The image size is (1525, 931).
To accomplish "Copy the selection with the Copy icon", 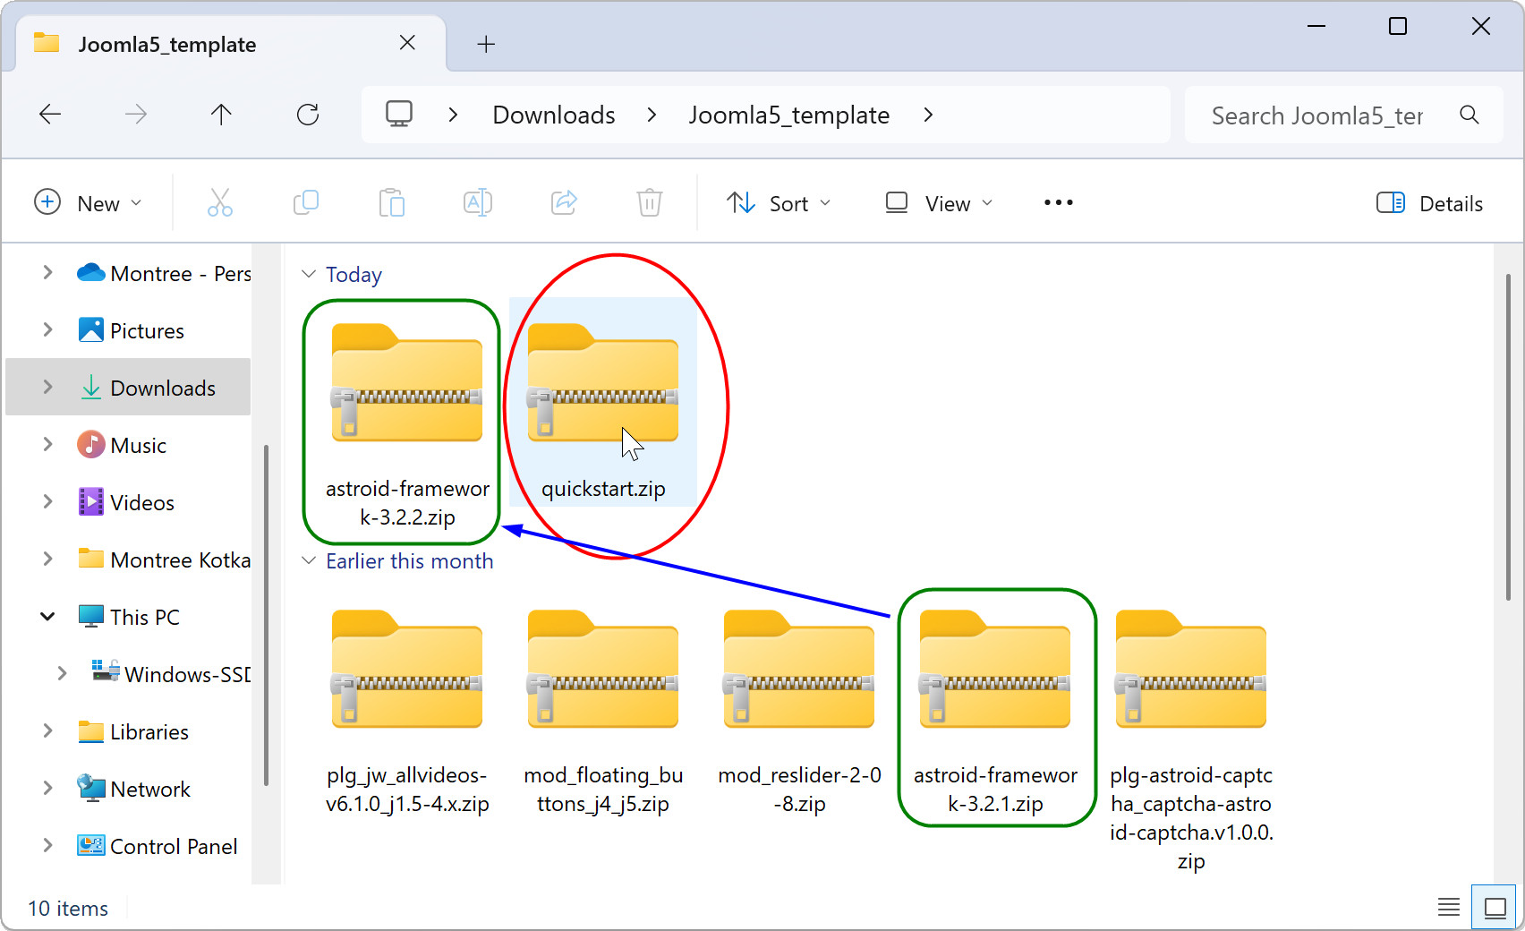I will 306,202.
